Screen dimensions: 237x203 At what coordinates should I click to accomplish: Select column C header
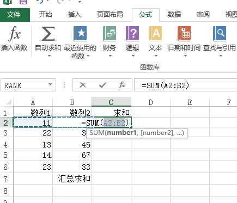(111, 102)
